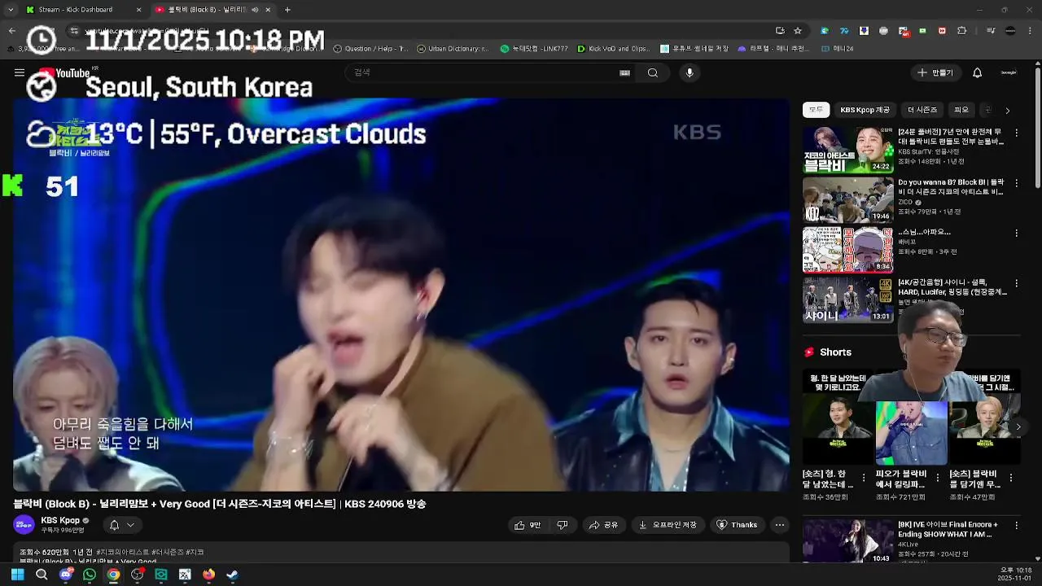Open the 8:34 cartoon recommended video thumbnail
The image size is (1042, 586).
(847, 249)
